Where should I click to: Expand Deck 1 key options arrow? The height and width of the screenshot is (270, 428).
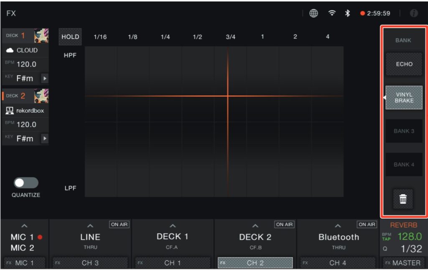(x=44, y=78)
